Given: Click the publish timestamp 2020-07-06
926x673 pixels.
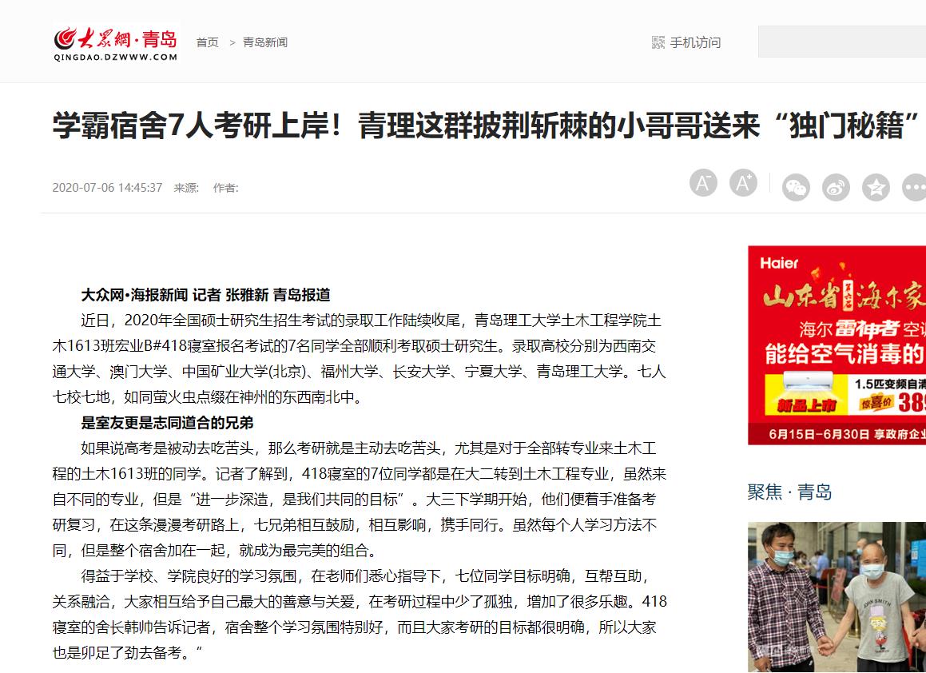Looking at the screenshot, I should pyautogui.click(x=108, y=188).
